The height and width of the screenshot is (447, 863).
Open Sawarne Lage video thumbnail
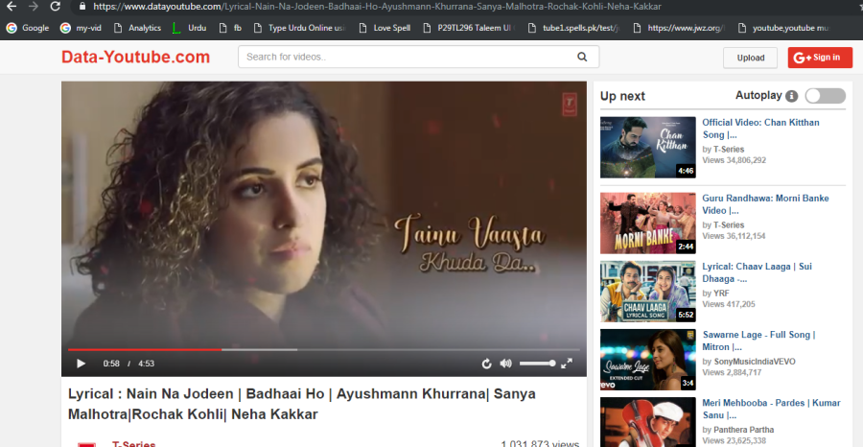[x=648, y=360]
